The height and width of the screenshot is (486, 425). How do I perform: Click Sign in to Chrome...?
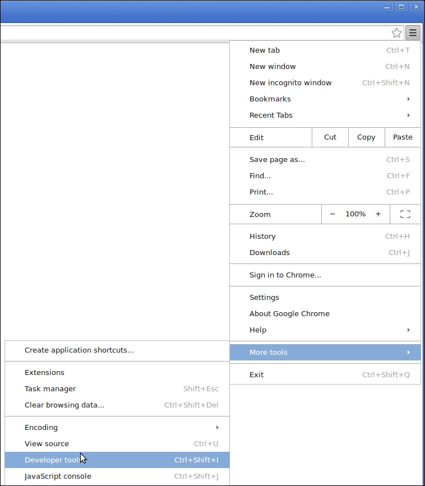(x=325, y=275)
